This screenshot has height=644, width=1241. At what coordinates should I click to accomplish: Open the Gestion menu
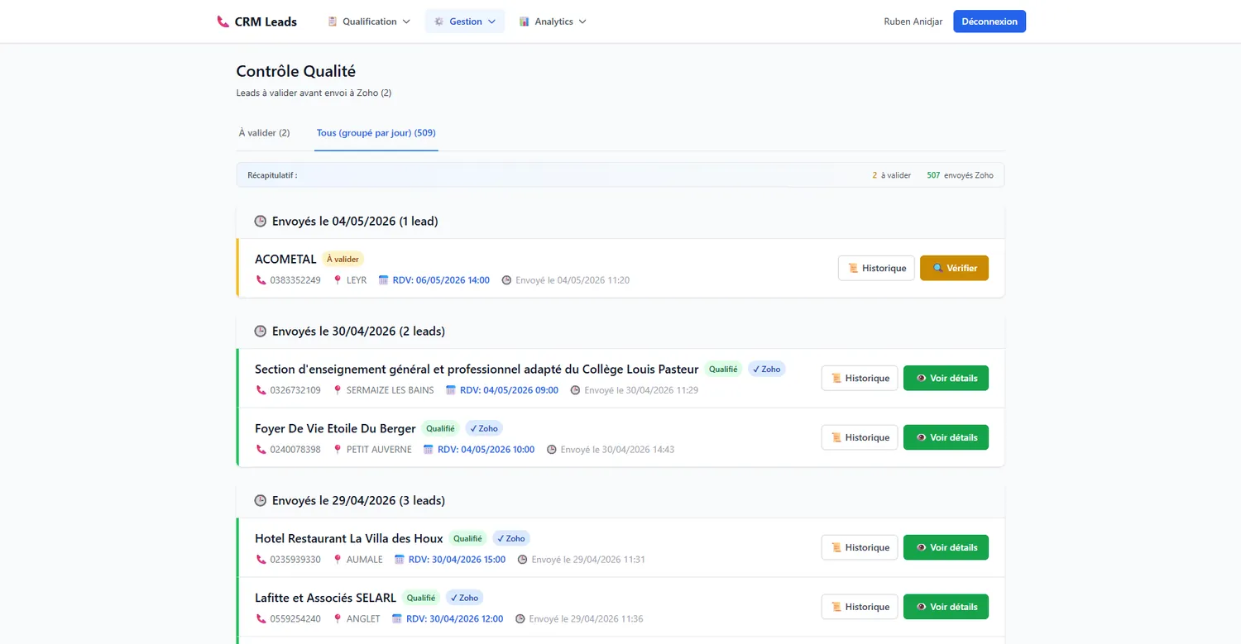point(465,21)
